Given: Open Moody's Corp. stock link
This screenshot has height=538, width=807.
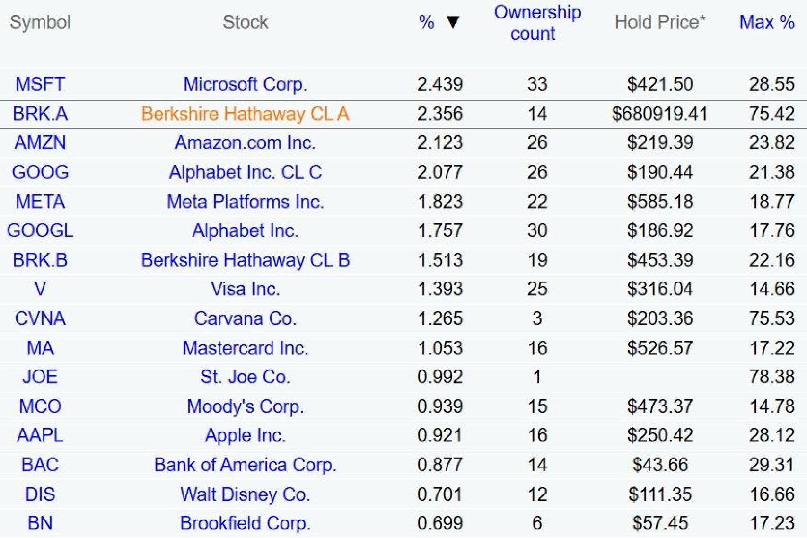Looking at the screenshot, I should (245, 406).
